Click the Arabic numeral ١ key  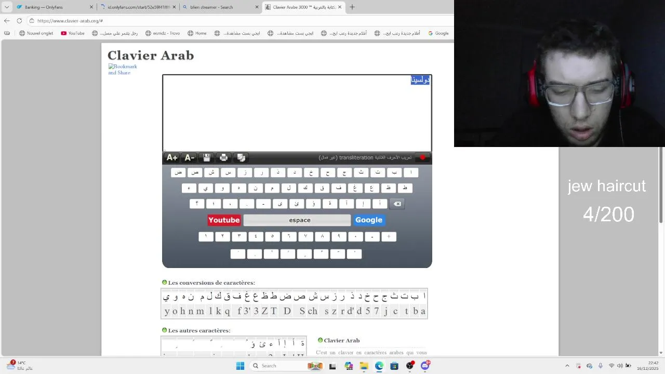[x=206, y=236]
